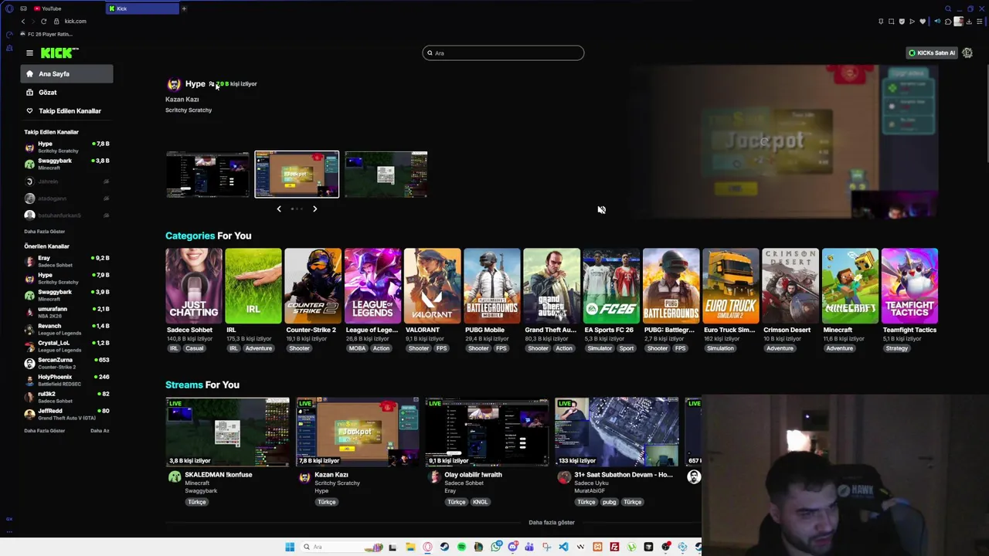Go to next featured stream
Screen dimensions: 989x556
(x=314, y=208)
